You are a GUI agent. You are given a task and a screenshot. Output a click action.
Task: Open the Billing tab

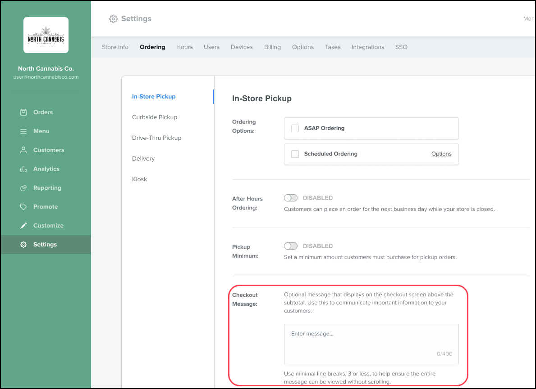click(x=272, y=47)
